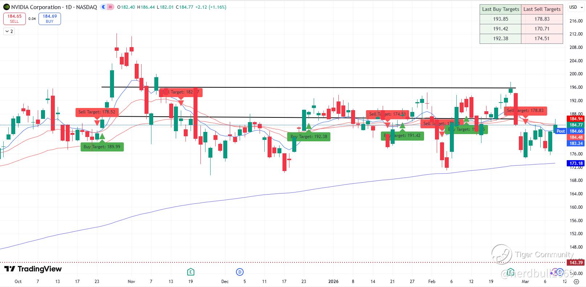Click the blue moon session icon
The height and width of the screenshot is (287, 586).
pyautogui.click(x=104, y=7)
